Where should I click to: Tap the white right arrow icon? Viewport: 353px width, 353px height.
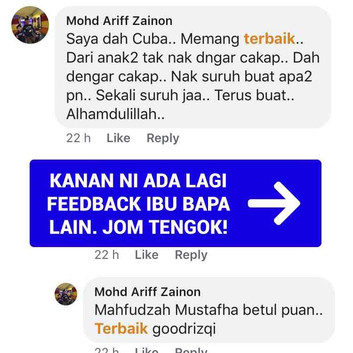click(274, 203)
